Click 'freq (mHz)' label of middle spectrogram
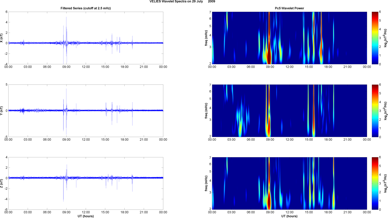This screenshot has width=388, height=218. click(206, 111)
